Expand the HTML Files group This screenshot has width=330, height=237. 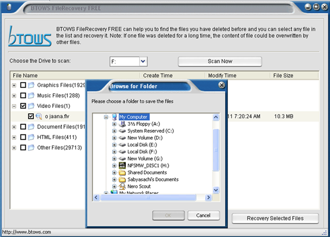pos(14,138)
